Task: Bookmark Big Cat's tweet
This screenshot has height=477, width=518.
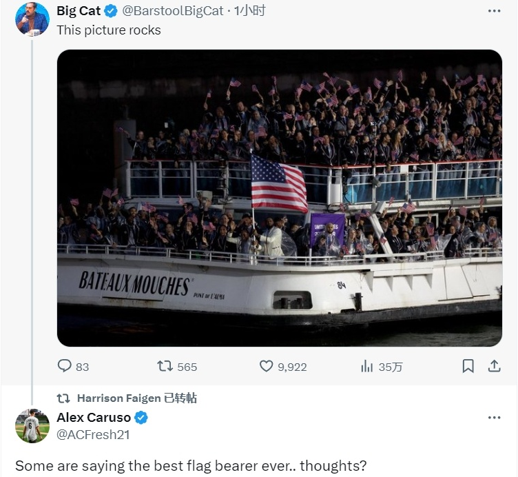Action: point(468,366)
